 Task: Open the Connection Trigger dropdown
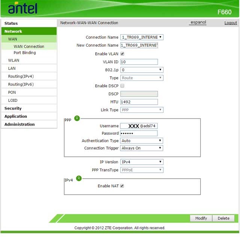142,148
